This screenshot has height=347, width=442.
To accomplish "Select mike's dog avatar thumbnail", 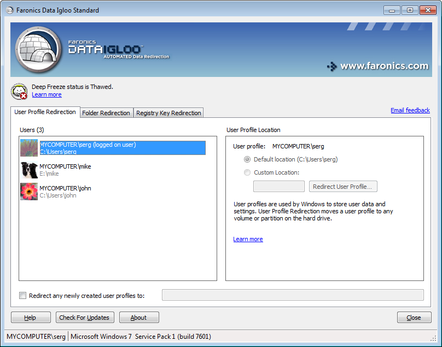I will tap(29, 170).
